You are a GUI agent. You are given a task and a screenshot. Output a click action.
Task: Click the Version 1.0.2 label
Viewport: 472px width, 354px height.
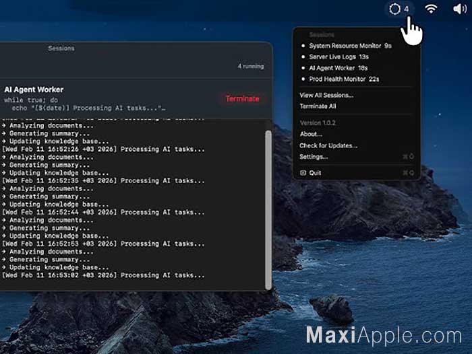click(318, 122)
